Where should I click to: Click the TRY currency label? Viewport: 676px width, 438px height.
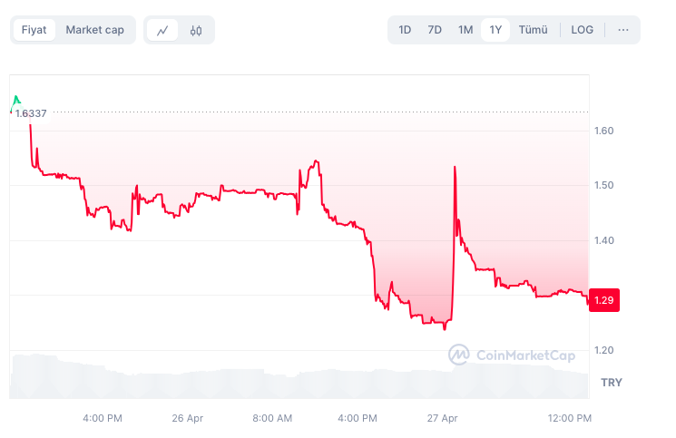pos(611,383)
